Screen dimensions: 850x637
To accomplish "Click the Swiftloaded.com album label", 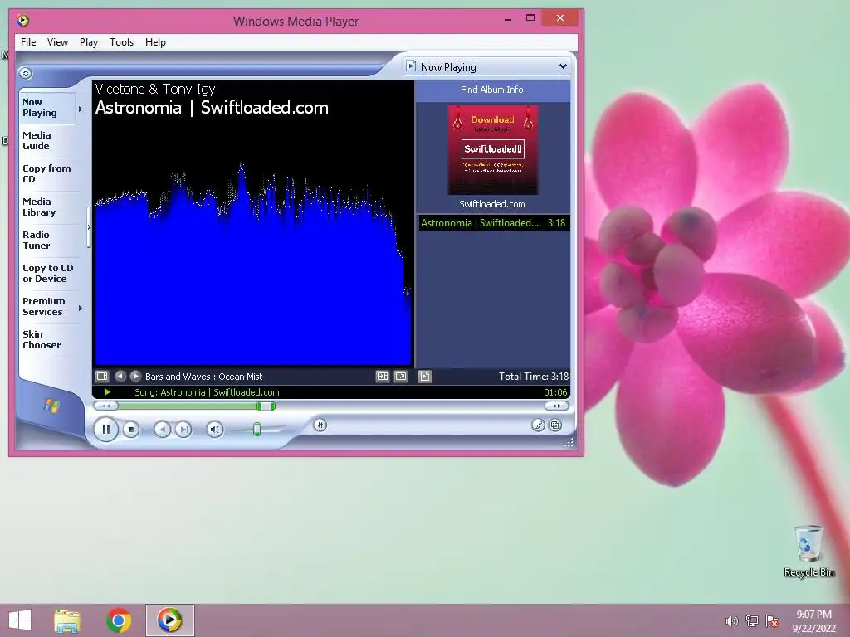I will coord(492,204).
